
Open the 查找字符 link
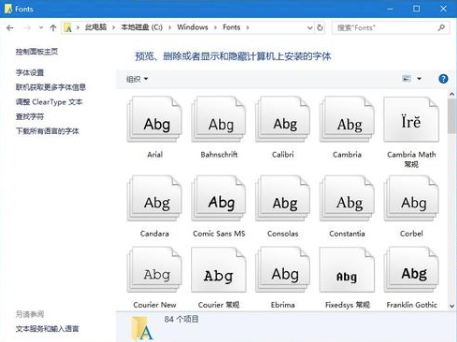(30, 117)
